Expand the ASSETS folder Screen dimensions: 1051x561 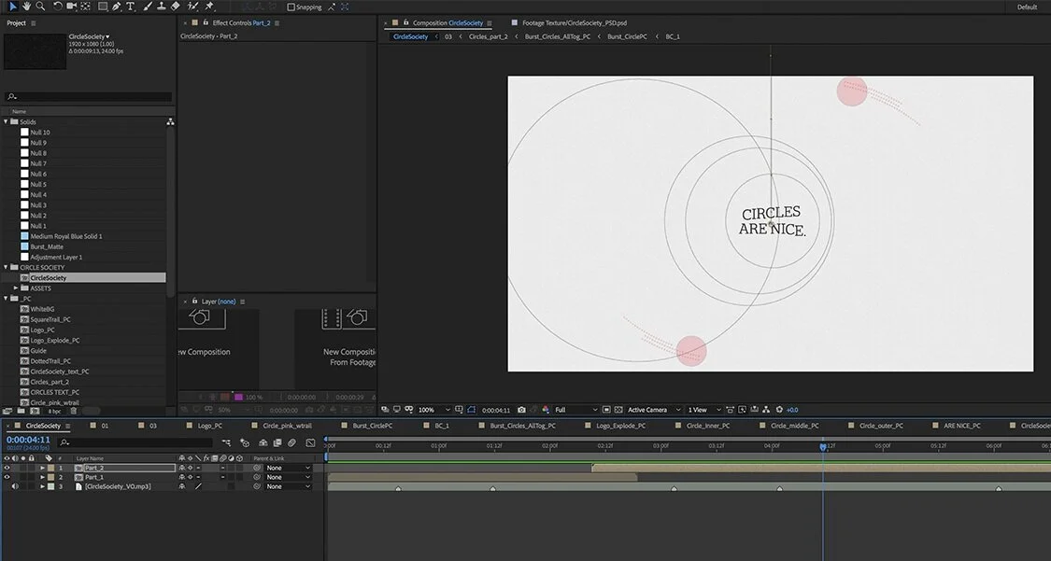(16, 288)
